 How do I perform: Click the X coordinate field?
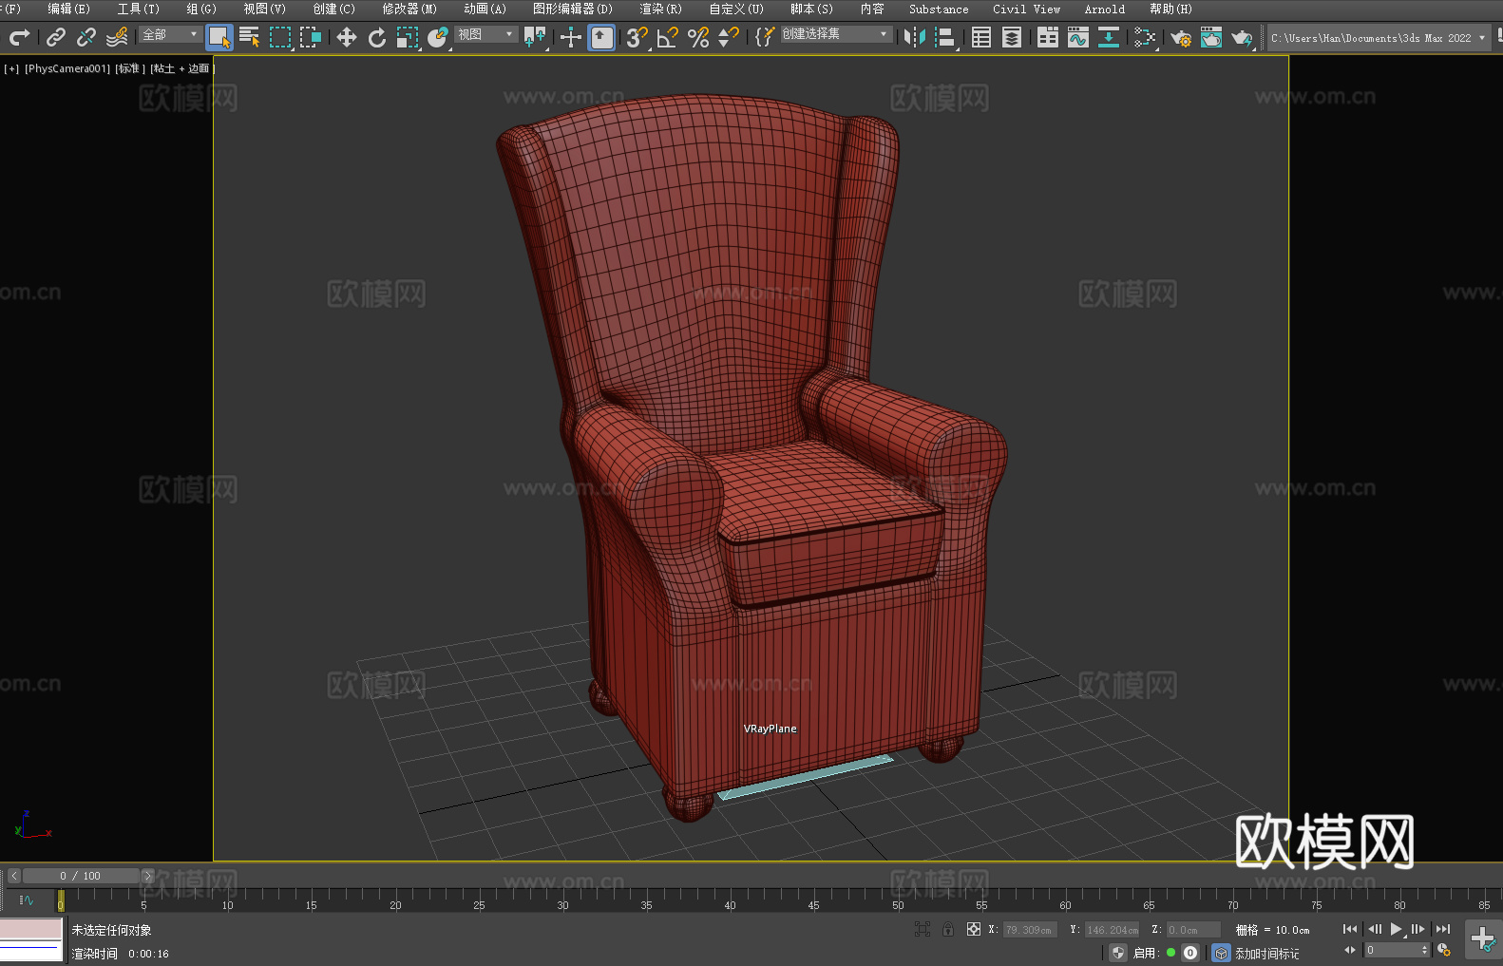tap(1030, 930)
